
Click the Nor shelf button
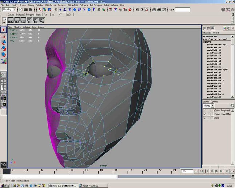coord(36,20)
